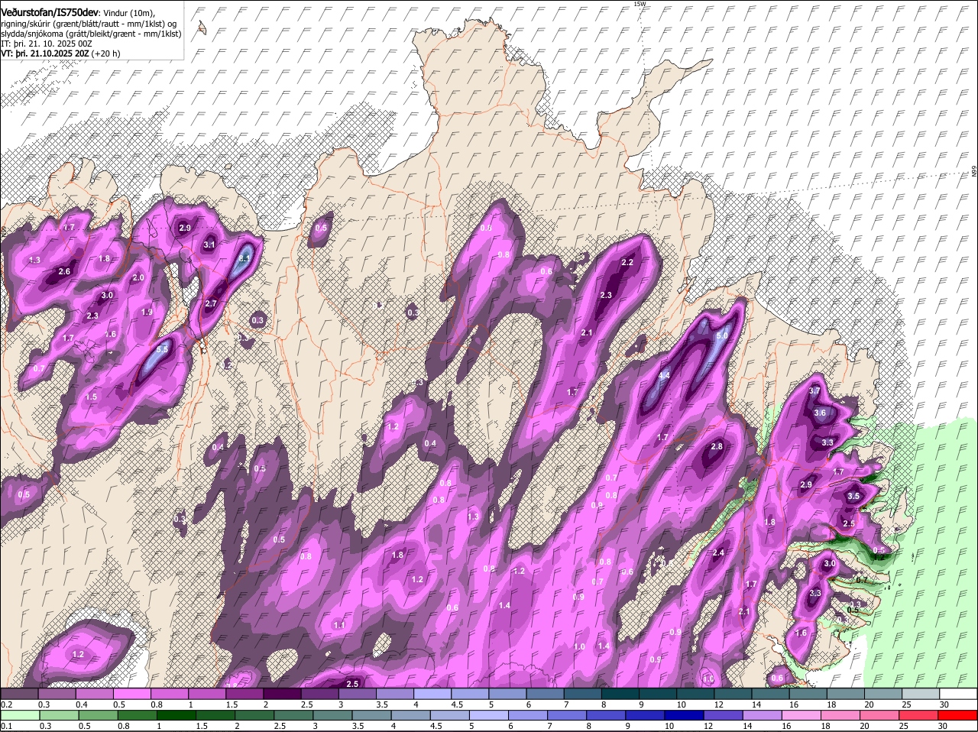Viewport: 978px width, 732px height.
Task: Click upper legend teal swatch between 8 and 9
Action: pyautogui.click(x=620, y=694)
